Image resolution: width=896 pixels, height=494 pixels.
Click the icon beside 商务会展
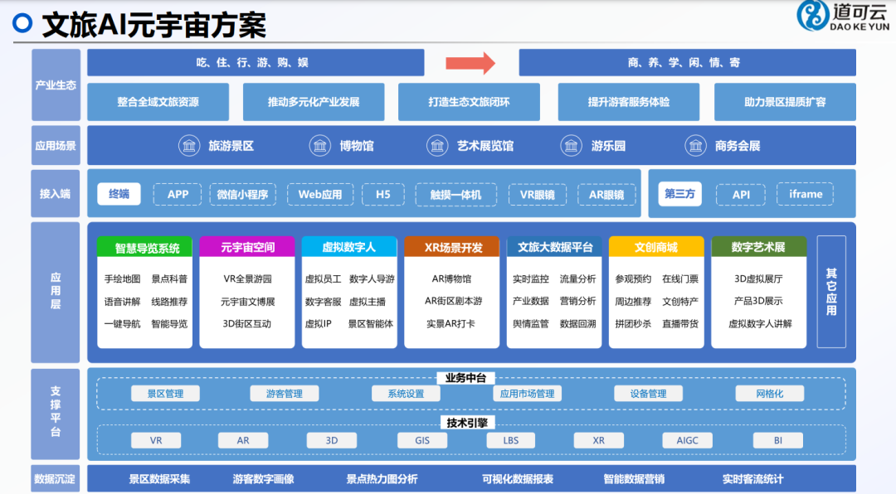[695, 146]
